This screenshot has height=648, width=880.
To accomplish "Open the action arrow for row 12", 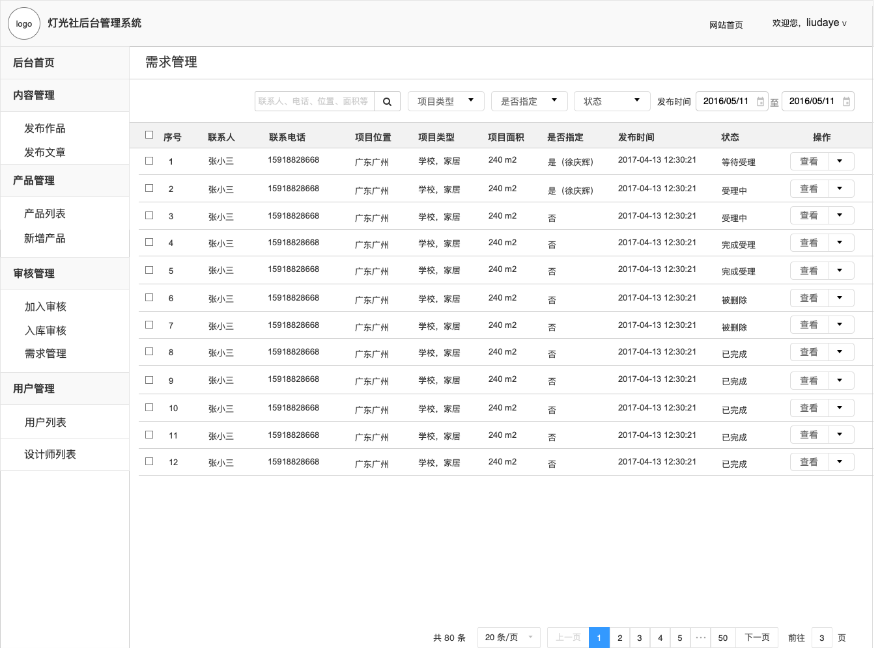I will [x=840, y=462].
